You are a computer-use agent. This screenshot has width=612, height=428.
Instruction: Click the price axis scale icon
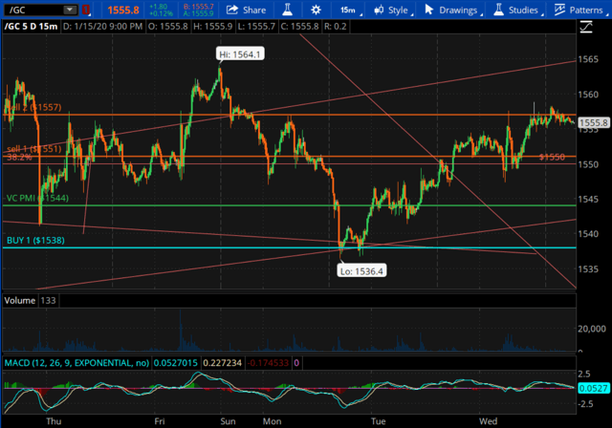pyautogui.click(x=586, y=27)
